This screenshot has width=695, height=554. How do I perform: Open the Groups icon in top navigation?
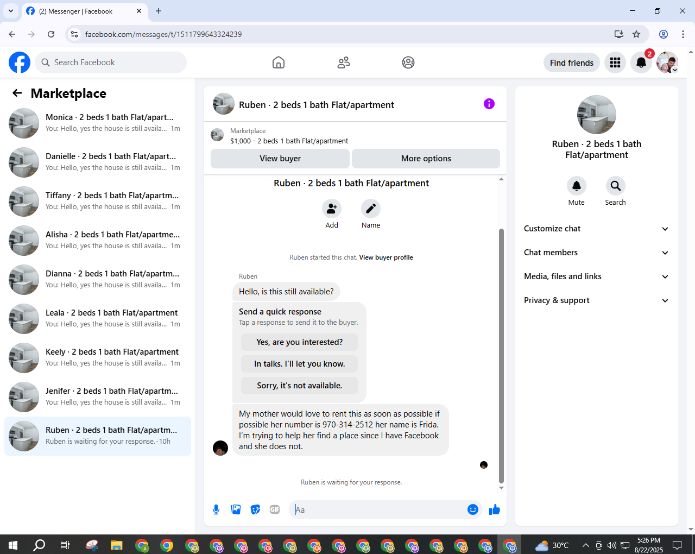(408, 62)
